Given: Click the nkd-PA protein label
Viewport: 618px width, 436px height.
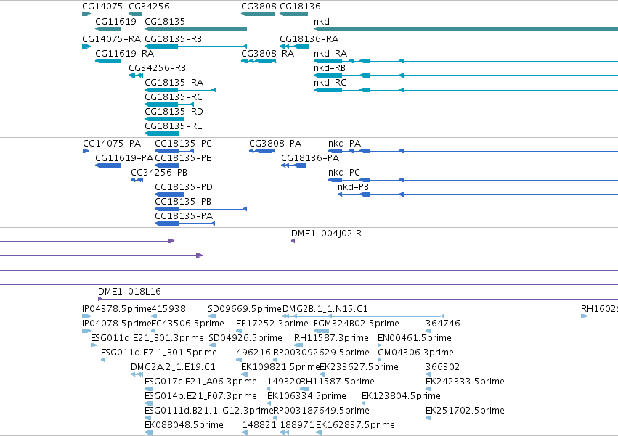Looking at the screenshot, I should point(344,144).
